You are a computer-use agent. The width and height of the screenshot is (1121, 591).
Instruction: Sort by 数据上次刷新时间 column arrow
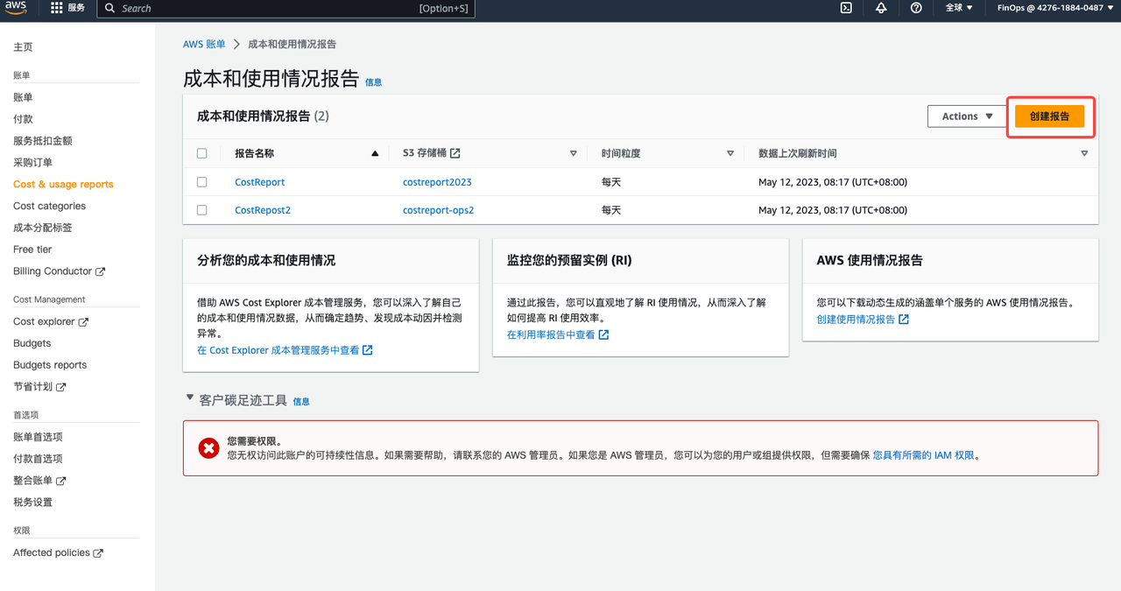pyautogui.click(x=1084, y=153)
